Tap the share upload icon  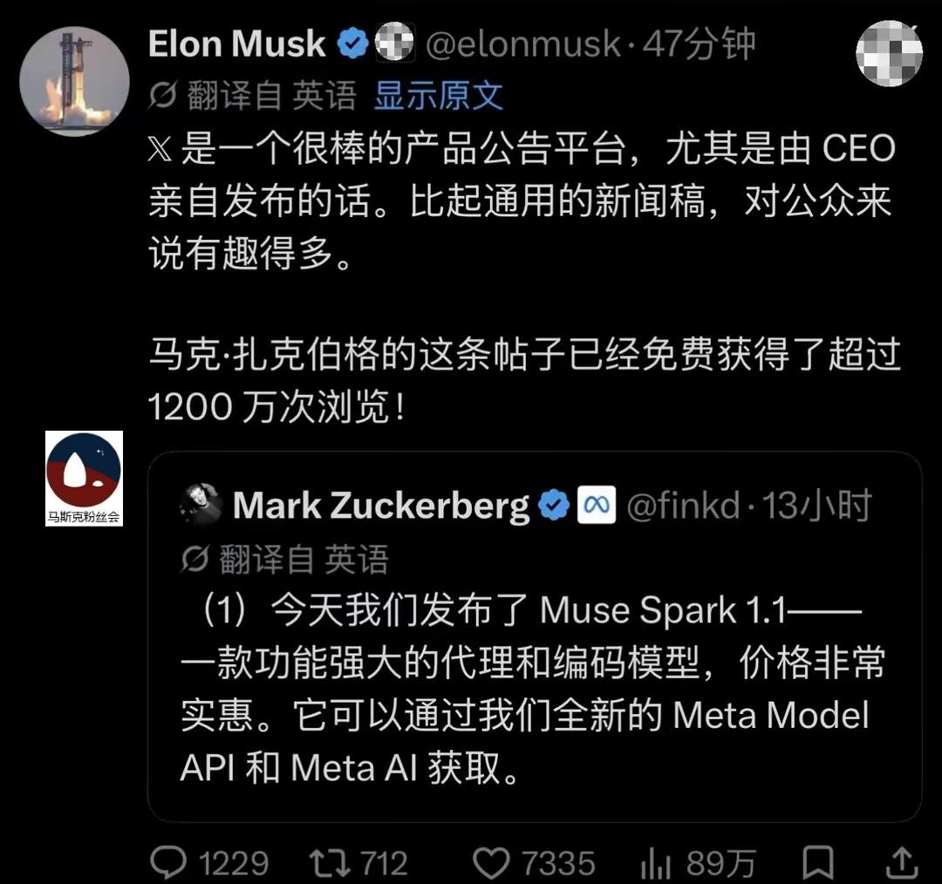pos(901,862)
